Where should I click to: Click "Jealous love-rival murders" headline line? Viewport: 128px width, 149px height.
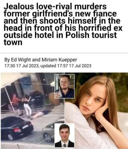click(55, 7)
